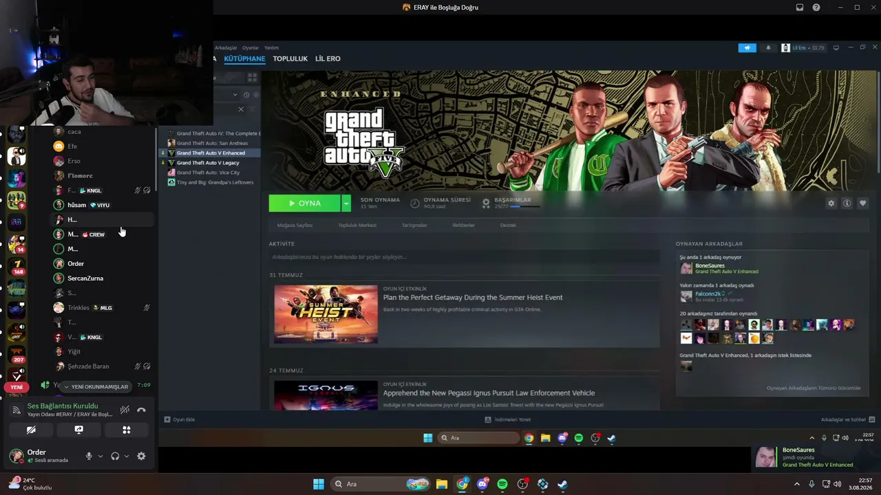
Task: Select Grand Theft Auto V Legacy in library
Action: (x=208, y=163)
